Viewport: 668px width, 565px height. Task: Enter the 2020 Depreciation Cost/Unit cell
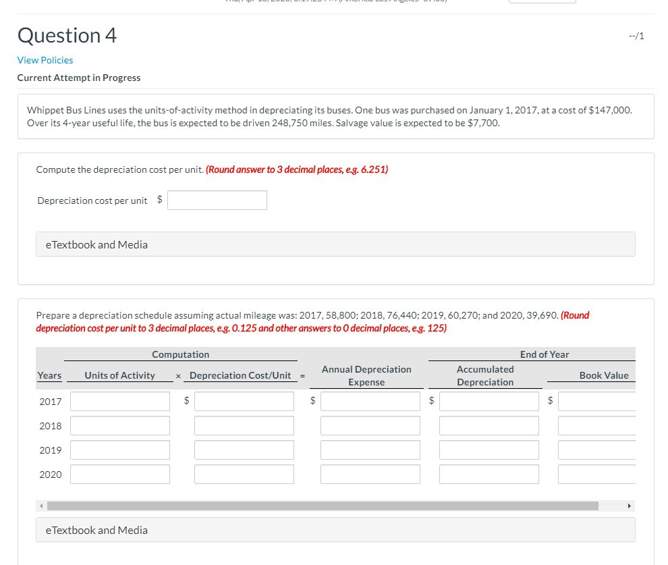(244, 474)
